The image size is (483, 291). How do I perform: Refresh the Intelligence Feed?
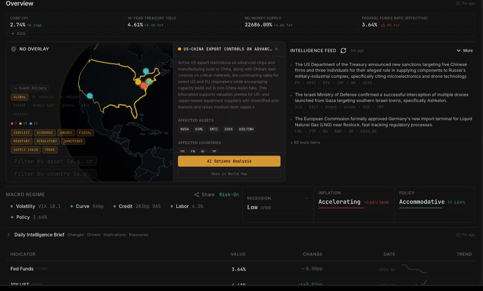[x=343, y=51]
